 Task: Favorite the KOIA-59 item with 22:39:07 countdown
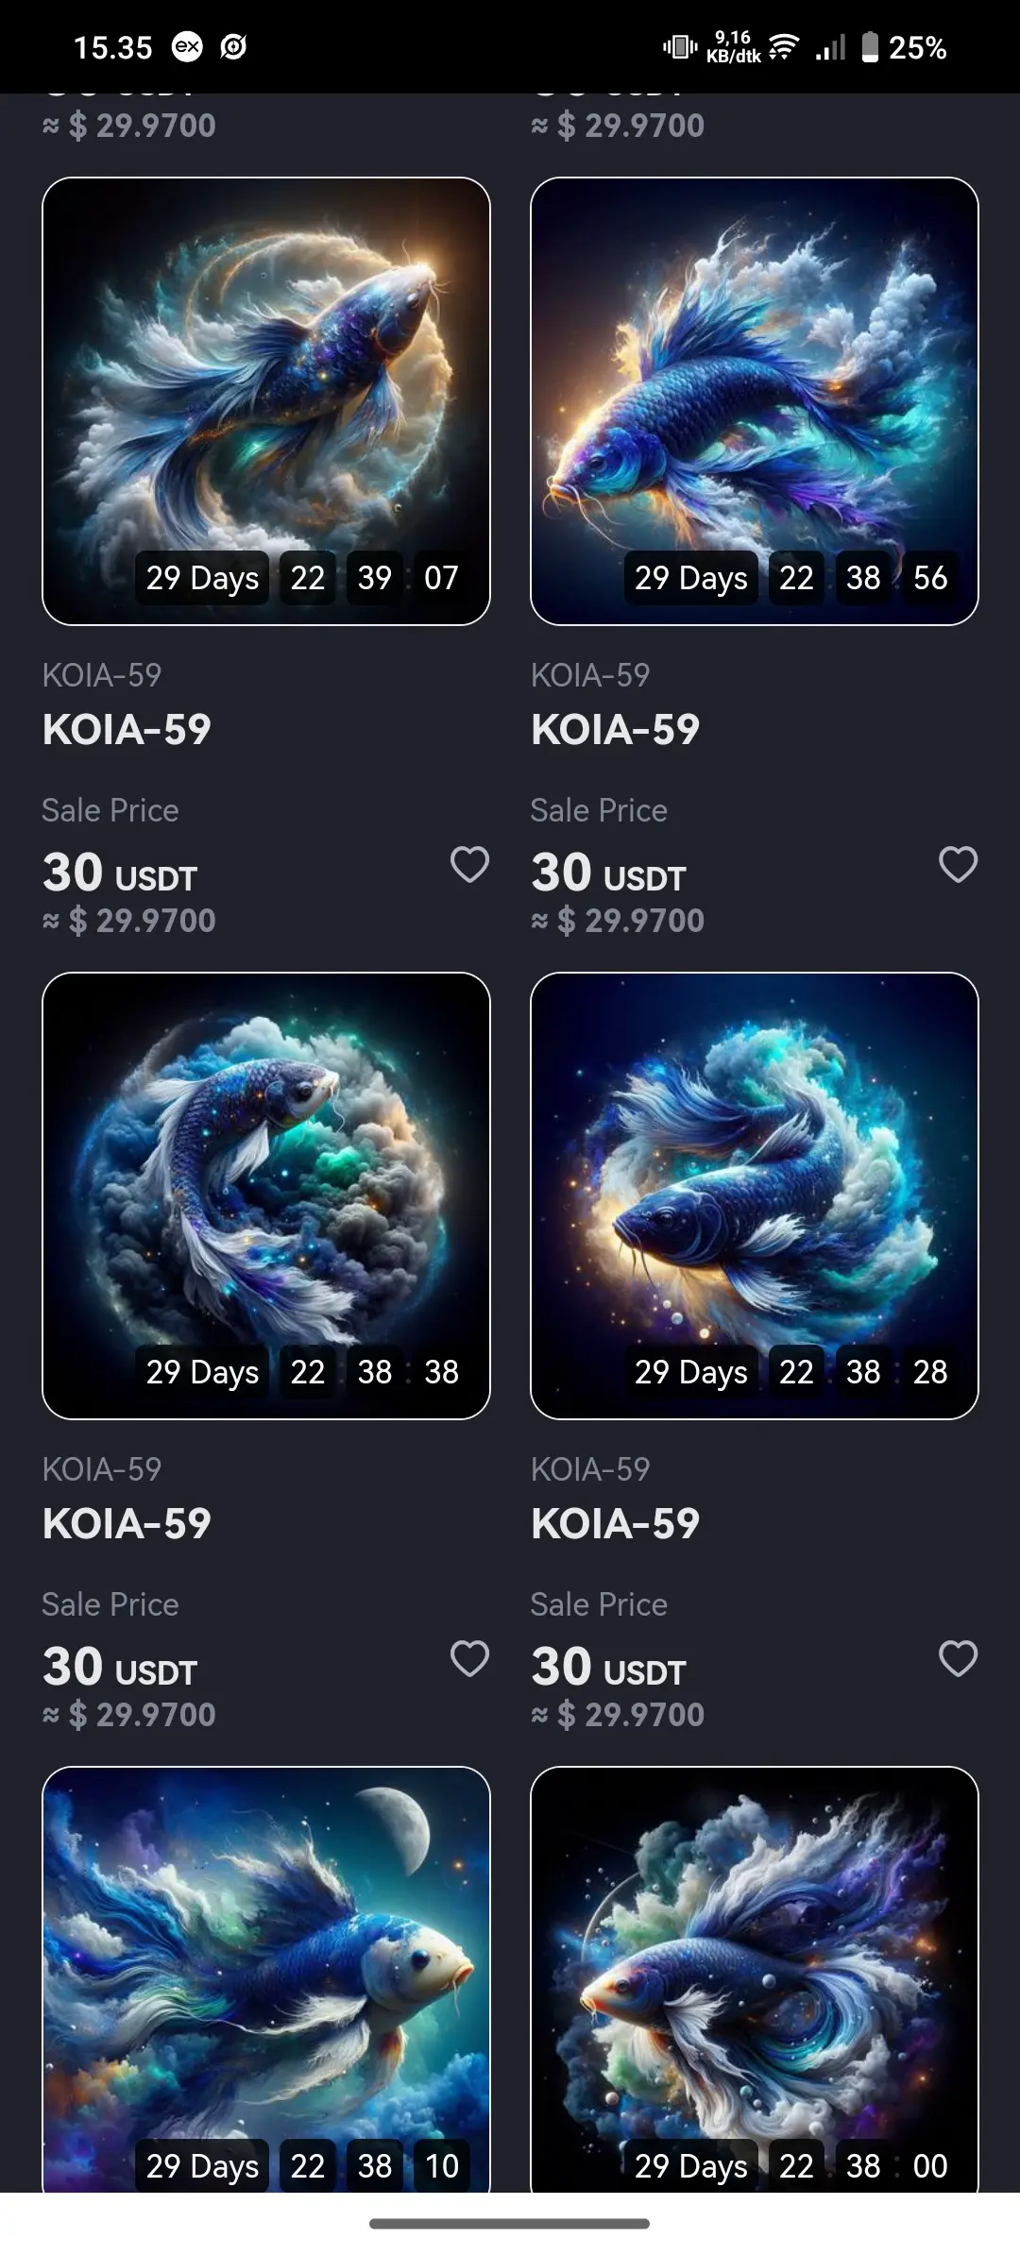(x=469, y=864)
